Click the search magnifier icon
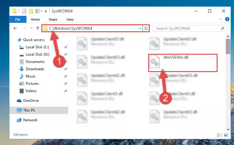 click(222, 28)
